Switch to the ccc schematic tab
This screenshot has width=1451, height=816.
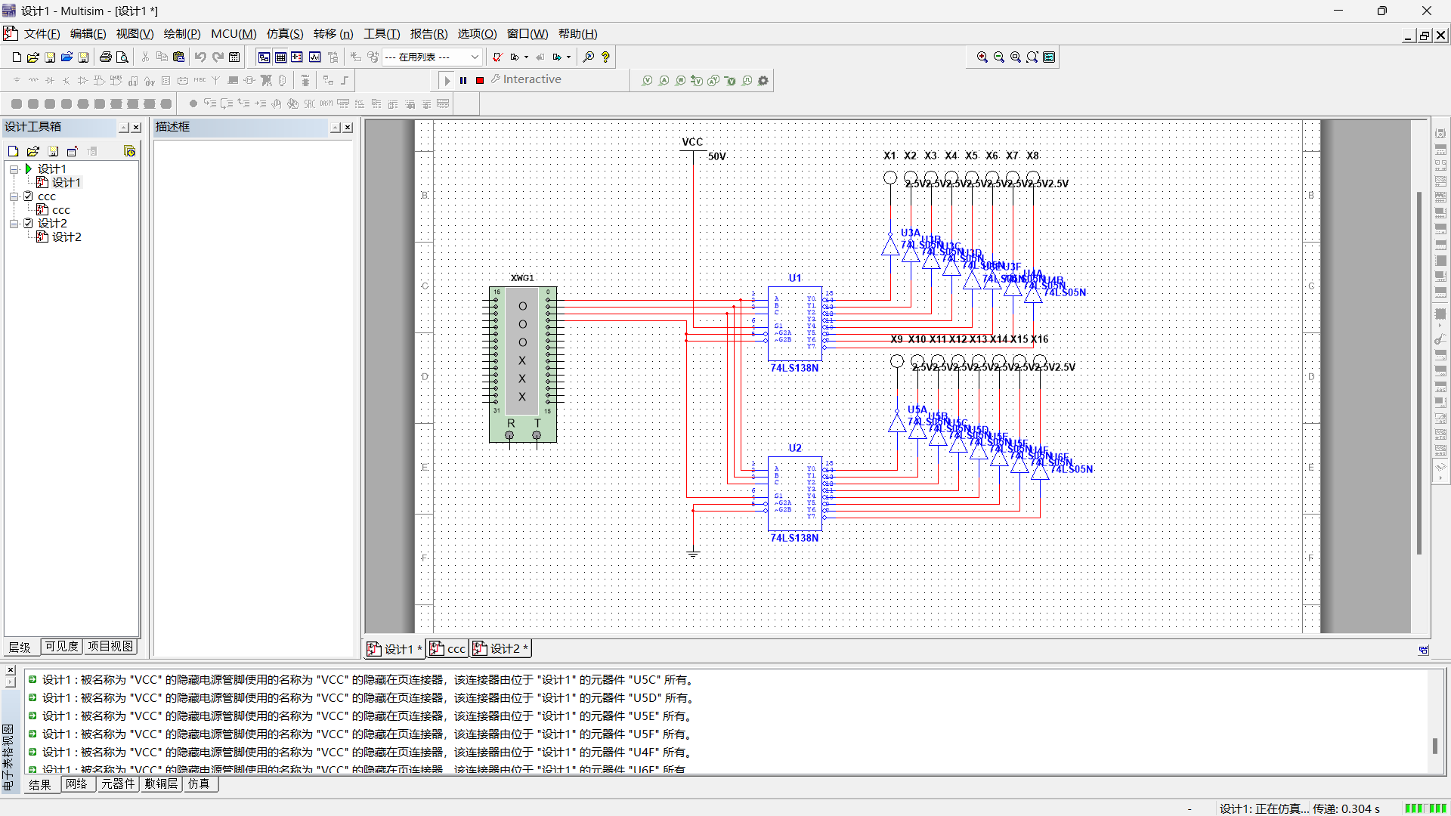[x=448, y=649]
